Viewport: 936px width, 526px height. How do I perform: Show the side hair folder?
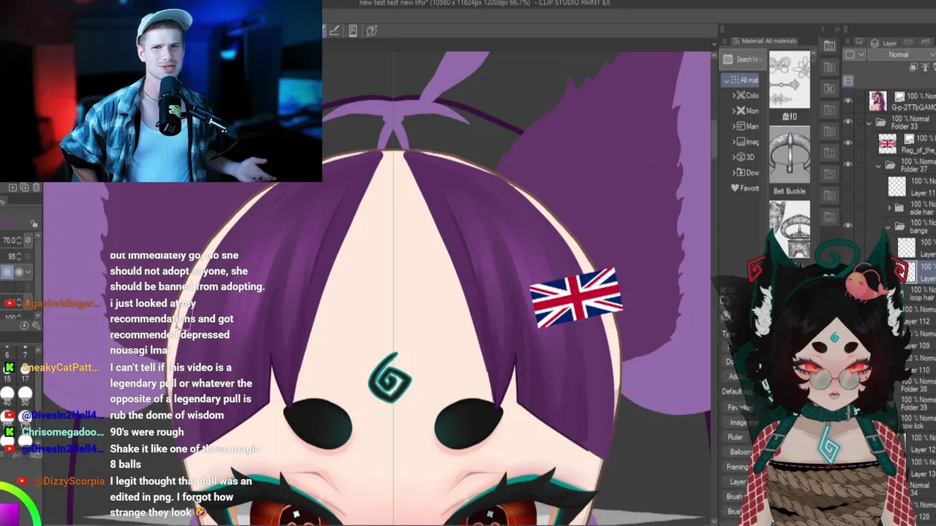[x=848, y=207]
